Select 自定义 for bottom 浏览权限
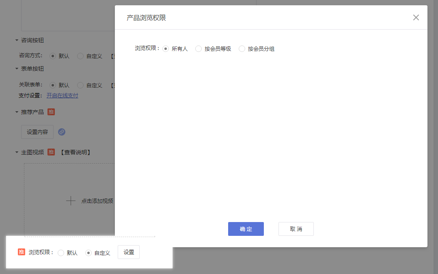 88,253
